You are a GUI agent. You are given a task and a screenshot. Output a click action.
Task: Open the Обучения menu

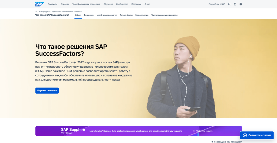coord(108,4)
